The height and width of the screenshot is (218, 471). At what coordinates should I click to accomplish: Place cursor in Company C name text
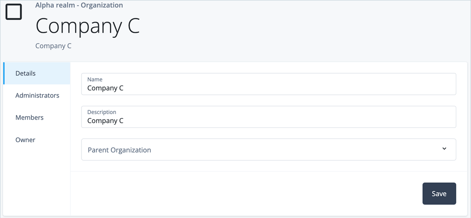coord(105,88)
